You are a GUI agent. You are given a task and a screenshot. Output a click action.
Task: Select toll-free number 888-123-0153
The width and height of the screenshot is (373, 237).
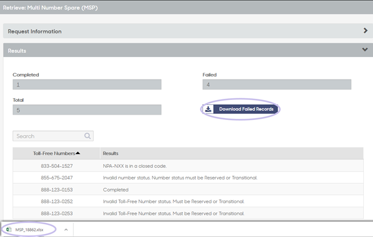56,190
